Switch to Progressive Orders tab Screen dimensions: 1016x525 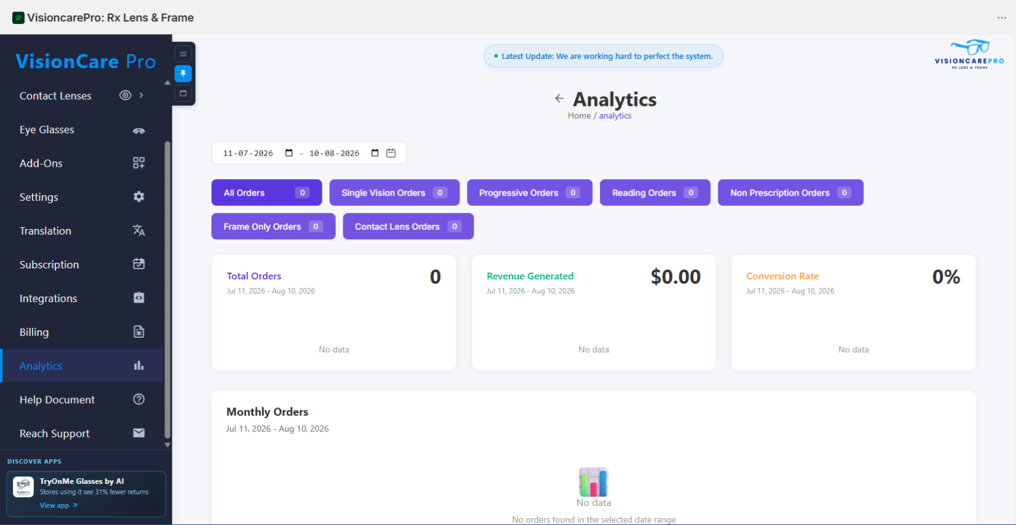point(530,193)
